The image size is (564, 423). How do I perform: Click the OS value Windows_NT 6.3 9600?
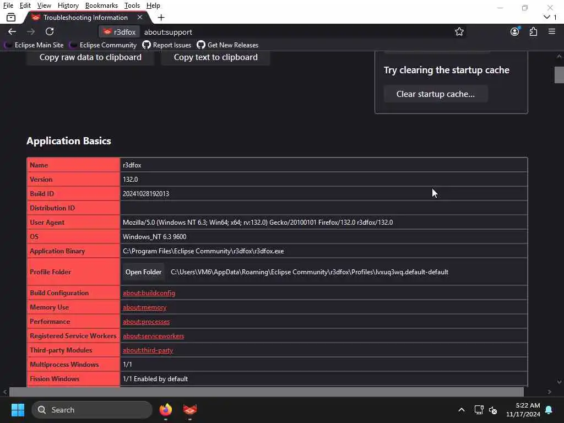click(x=154, y=237)
